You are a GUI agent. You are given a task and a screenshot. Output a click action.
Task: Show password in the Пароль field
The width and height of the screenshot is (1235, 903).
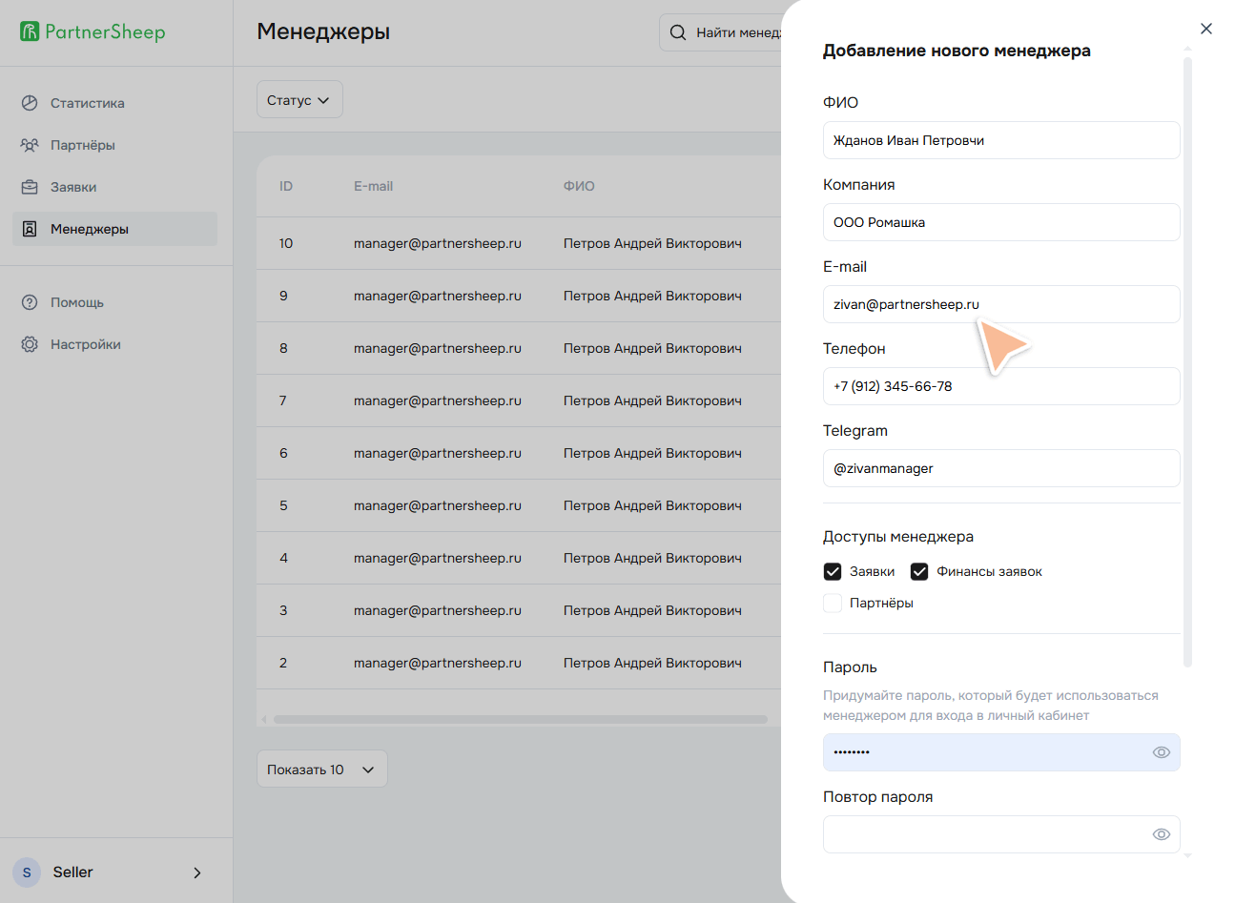click(1161, 752)
